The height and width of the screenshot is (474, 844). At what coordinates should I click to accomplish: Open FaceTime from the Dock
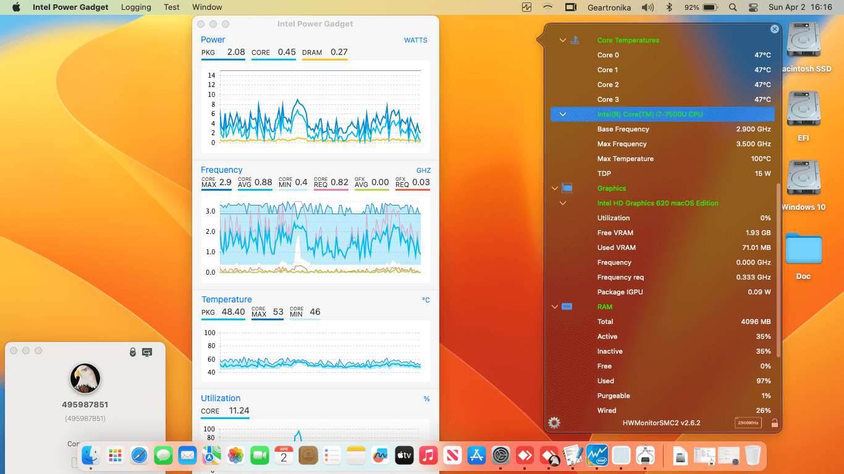pos(260,455)
